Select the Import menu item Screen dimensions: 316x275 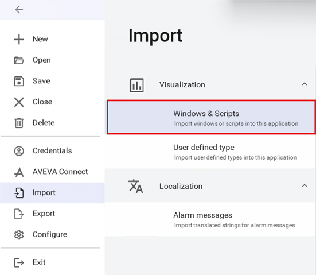(52, 193)
